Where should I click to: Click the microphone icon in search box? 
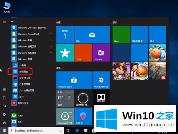click(61, 130)
